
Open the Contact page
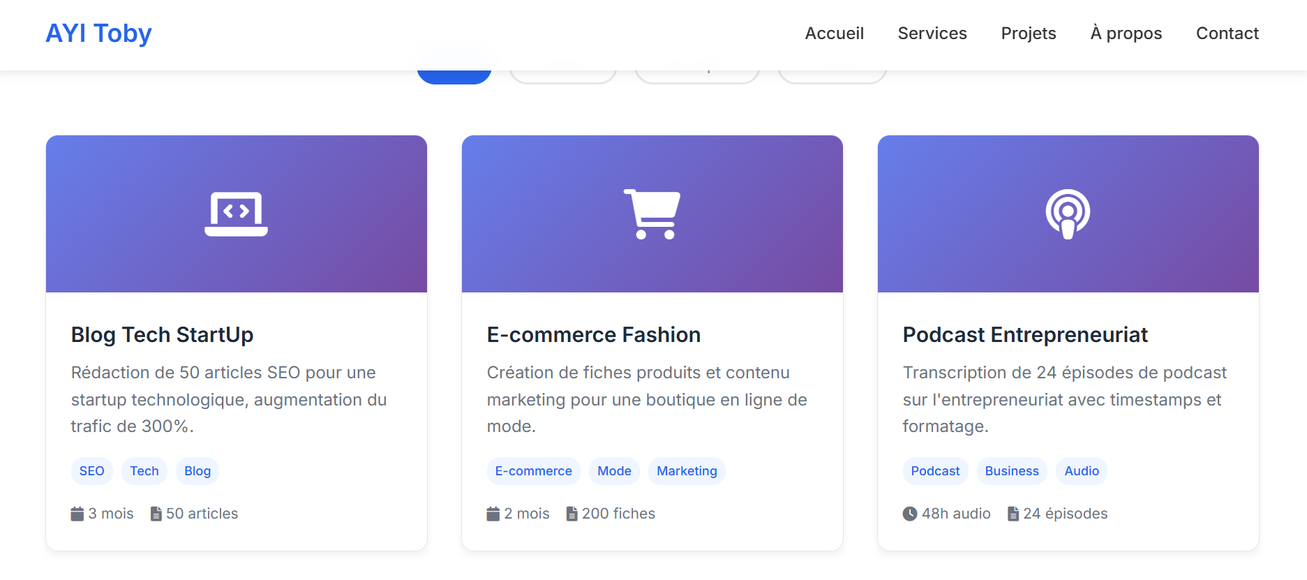1227,34
